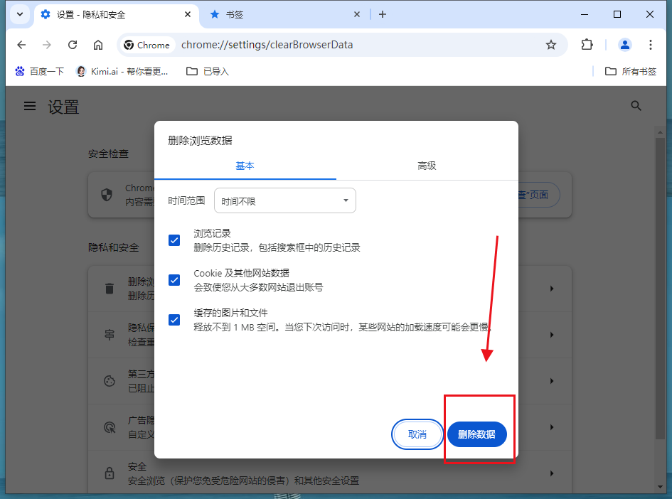
Task: Click the lock icon for 安全 row
Action: [x=110, y=473]
